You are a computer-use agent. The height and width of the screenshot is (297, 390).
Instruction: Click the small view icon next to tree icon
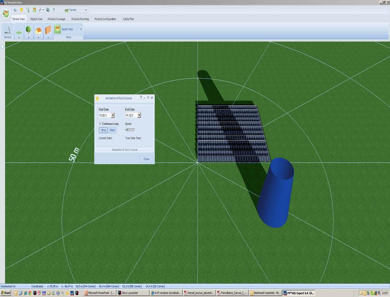coord(35,10)
